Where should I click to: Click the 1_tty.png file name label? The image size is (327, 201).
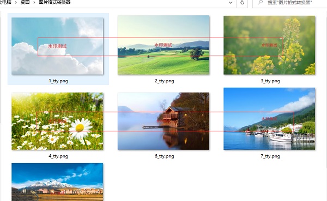click(x=58, y=81)
